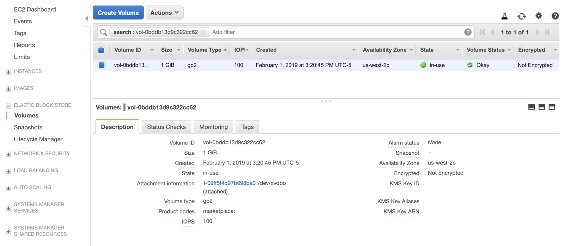The height and width of the screenshot is (246, 564).
Task: Expand the IMAGES sidebar section
Action: pos(8,89)
